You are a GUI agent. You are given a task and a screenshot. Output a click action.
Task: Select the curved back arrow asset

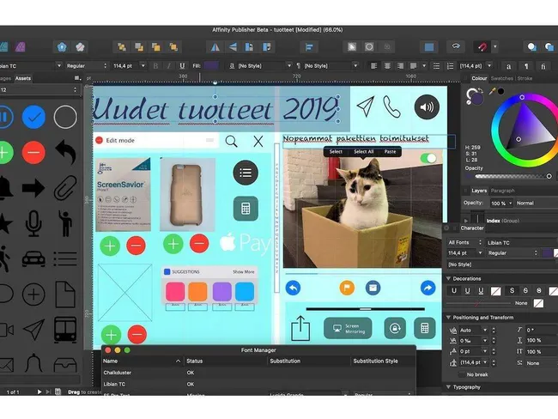[x=66, y=152]
